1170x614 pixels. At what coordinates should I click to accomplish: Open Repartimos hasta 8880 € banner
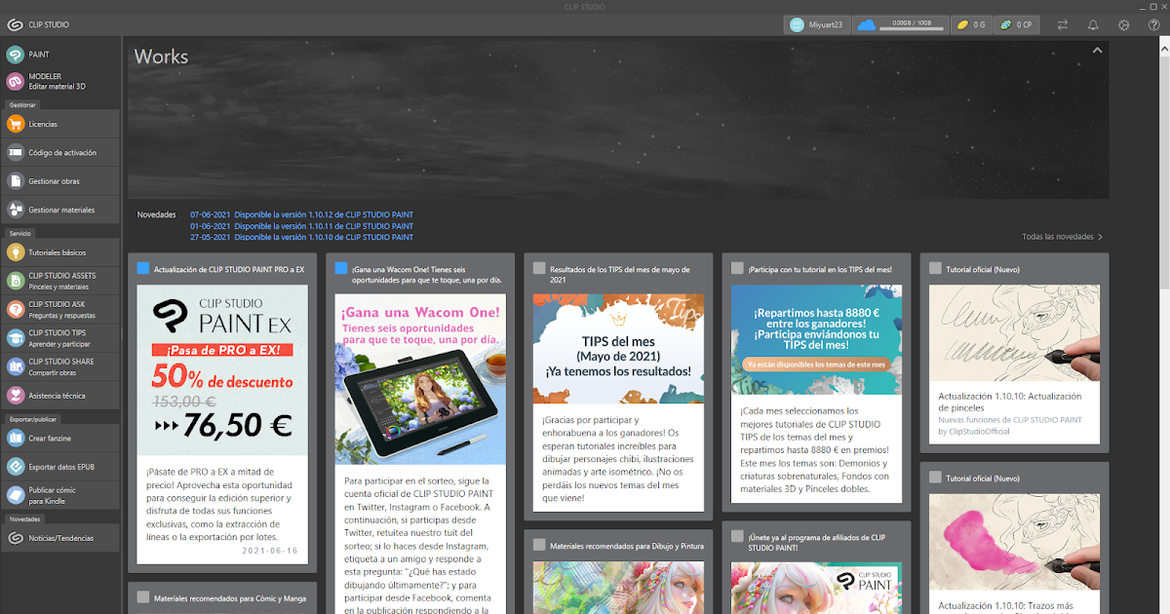pyautogui.click(x=816, y=339)
